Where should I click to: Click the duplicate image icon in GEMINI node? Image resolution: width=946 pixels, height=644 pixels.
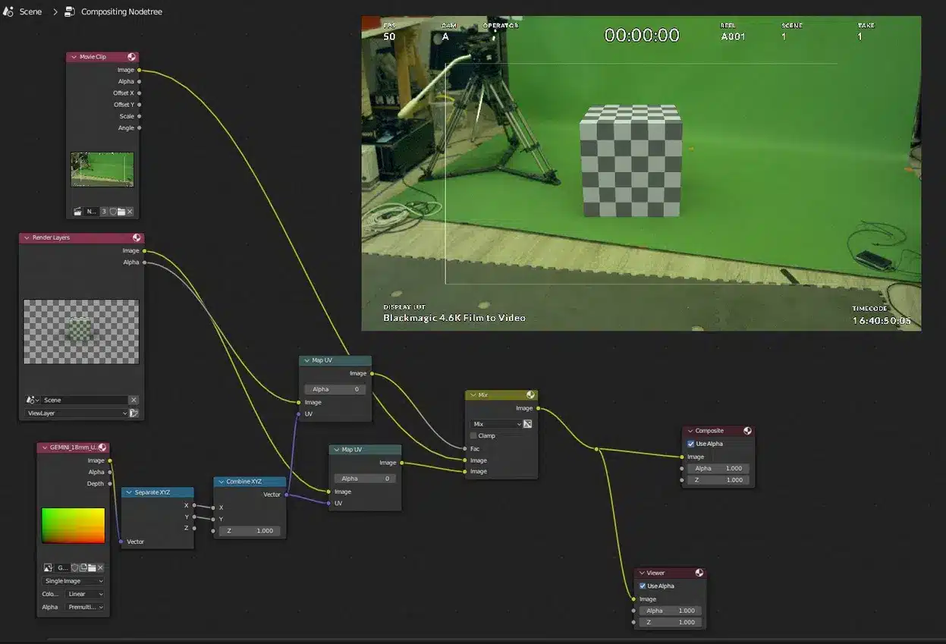(83, 567)
